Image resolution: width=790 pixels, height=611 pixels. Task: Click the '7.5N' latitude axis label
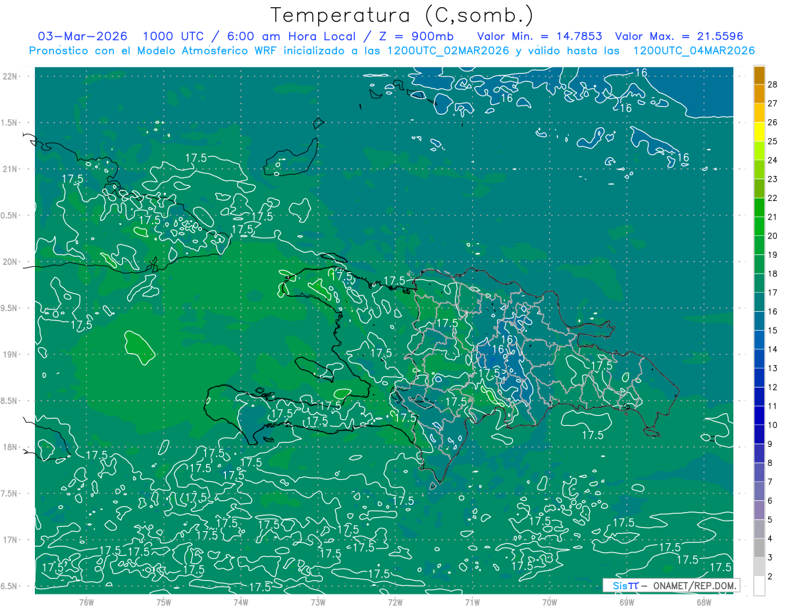click(10, 494)
